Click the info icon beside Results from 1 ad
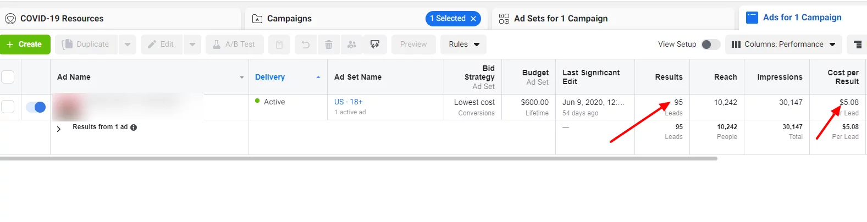This screenshot has width=867, height=222. tap(134, 127)
